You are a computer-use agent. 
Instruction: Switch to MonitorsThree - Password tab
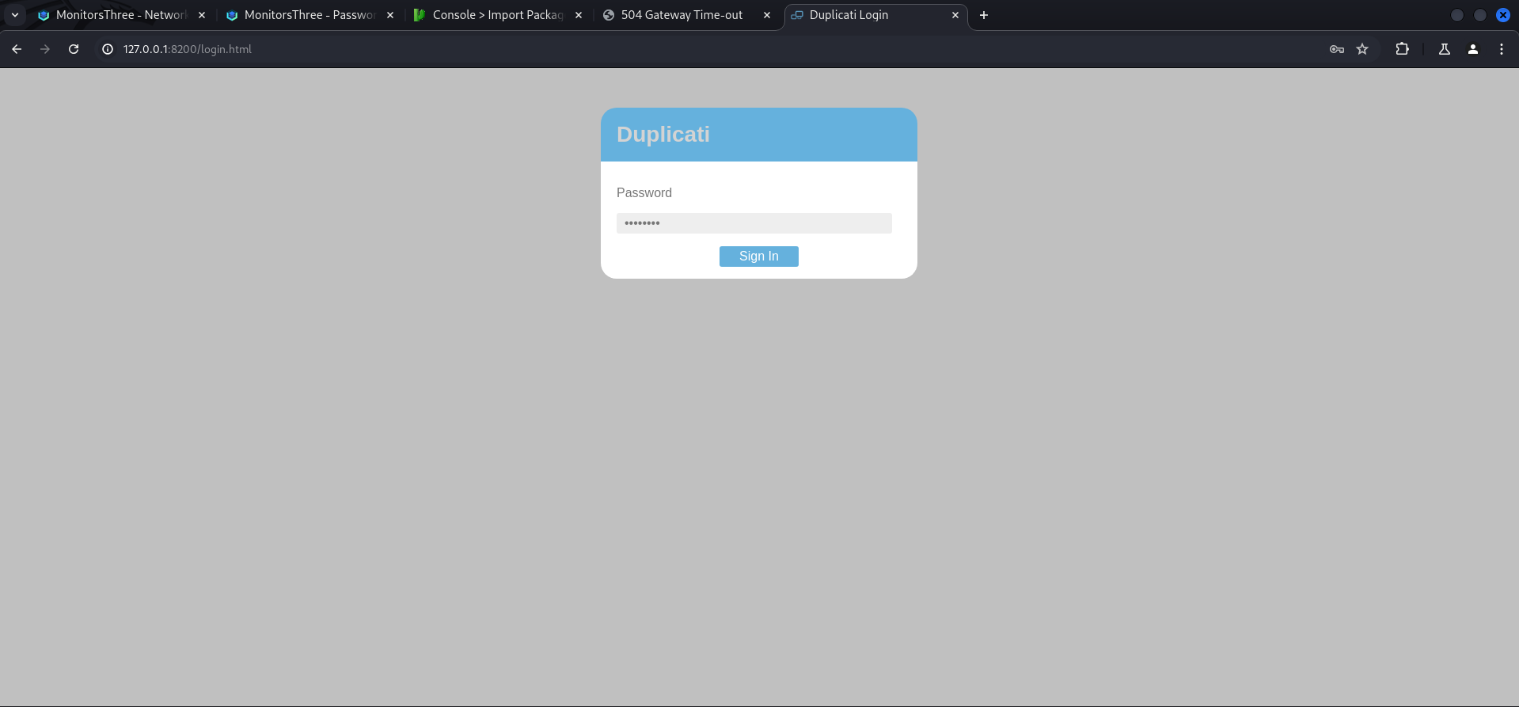[x=309, y=15]
